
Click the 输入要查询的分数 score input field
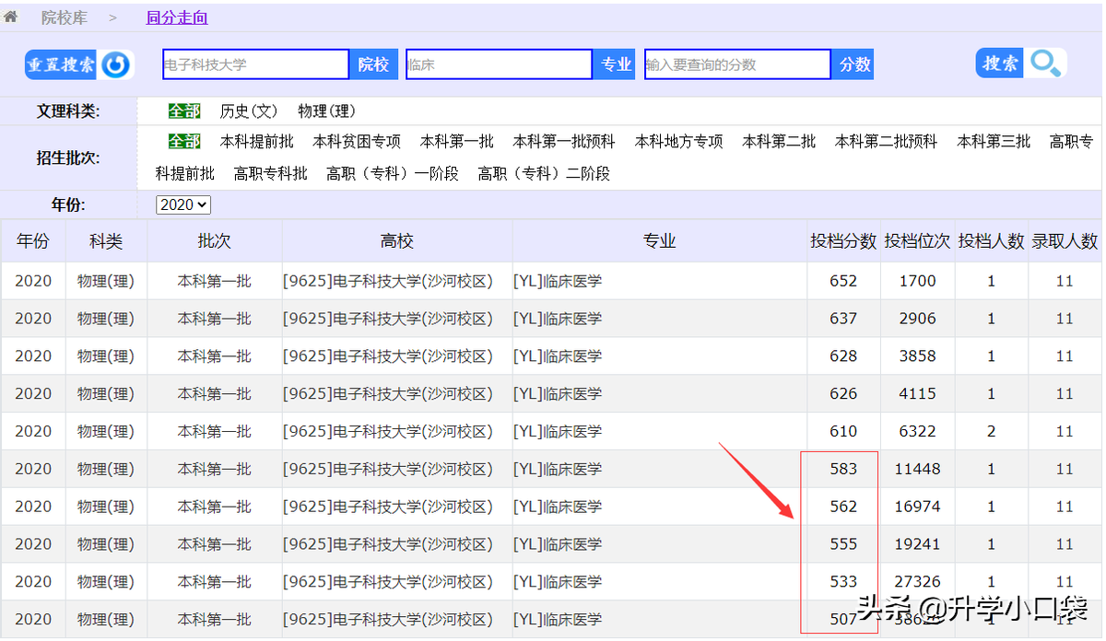coord(736,64)
